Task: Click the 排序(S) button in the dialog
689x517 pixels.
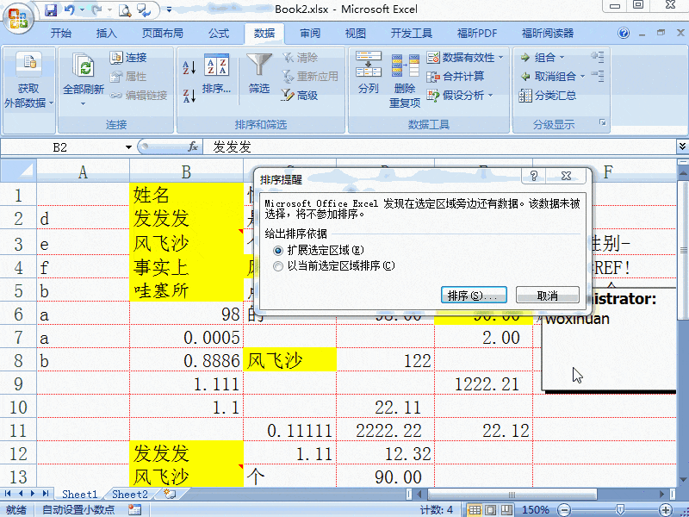Action: click(x=475, y=295)
